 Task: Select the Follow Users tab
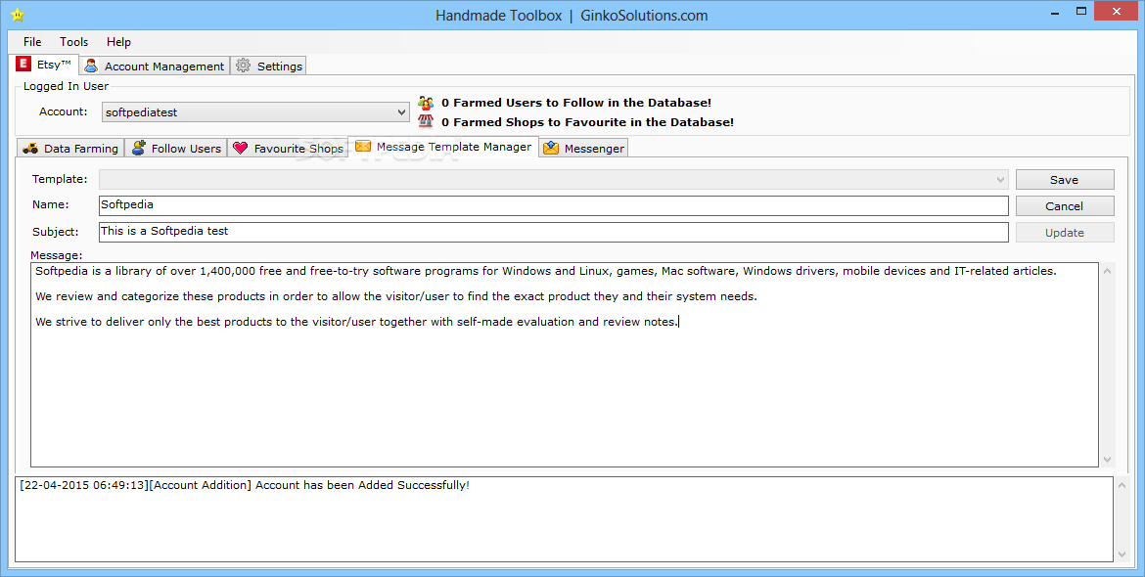pyautogui.click(x=176, y=148)
